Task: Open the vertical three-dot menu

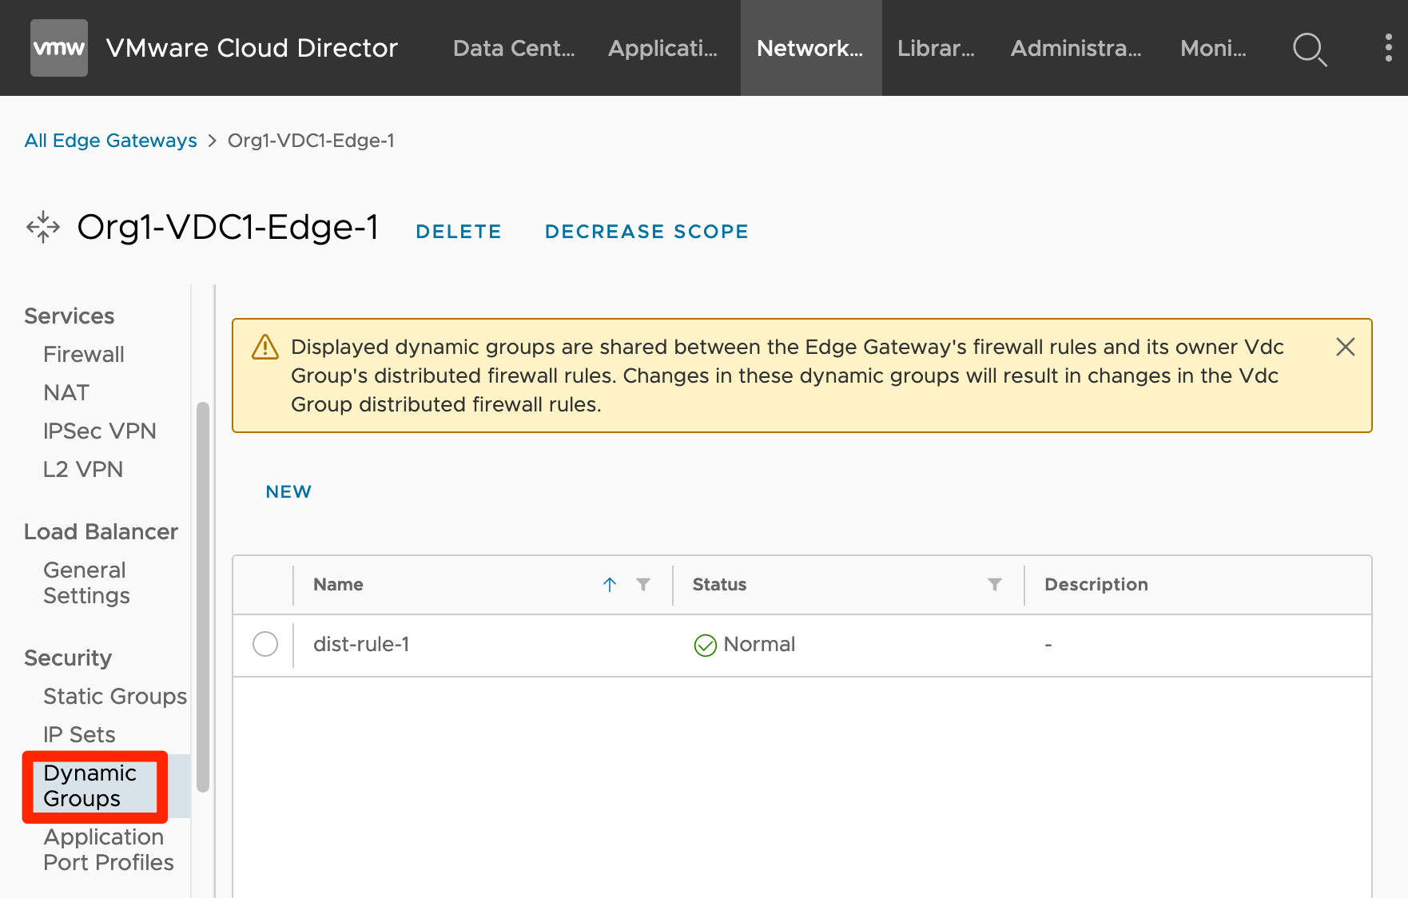Action: [x=1389, y=48]
